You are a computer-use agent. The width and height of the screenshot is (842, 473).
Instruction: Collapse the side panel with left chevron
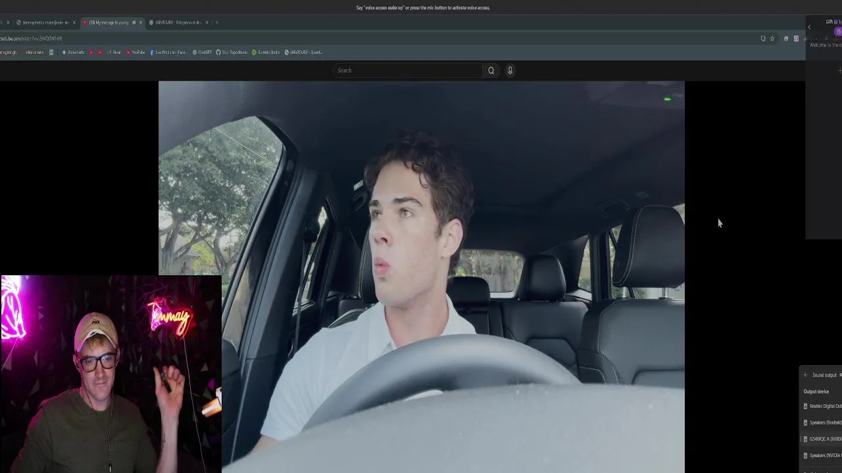point(809,27)
